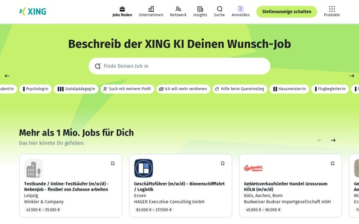Bookmark the Testkunde Online-Testkäufer job
The width and height of the screenshot is (359, 224).
[113, 164]
